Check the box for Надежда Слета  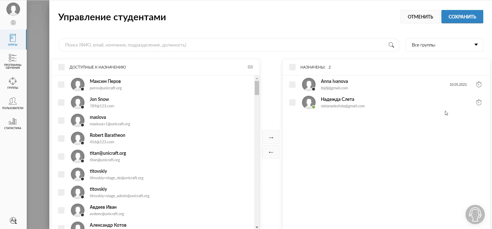click(292, 103)
